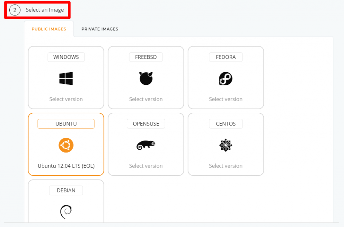Click the Debian swirl icon
344x227 pixels.
coord(66,212)
